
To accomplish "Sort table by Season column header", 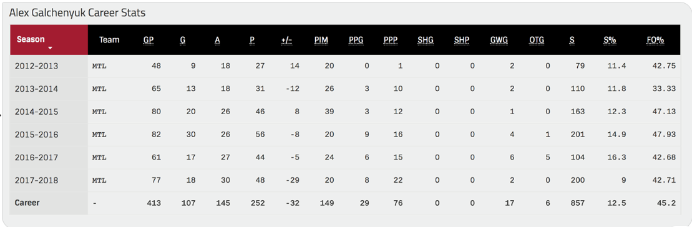I will (x=31, y=39).
